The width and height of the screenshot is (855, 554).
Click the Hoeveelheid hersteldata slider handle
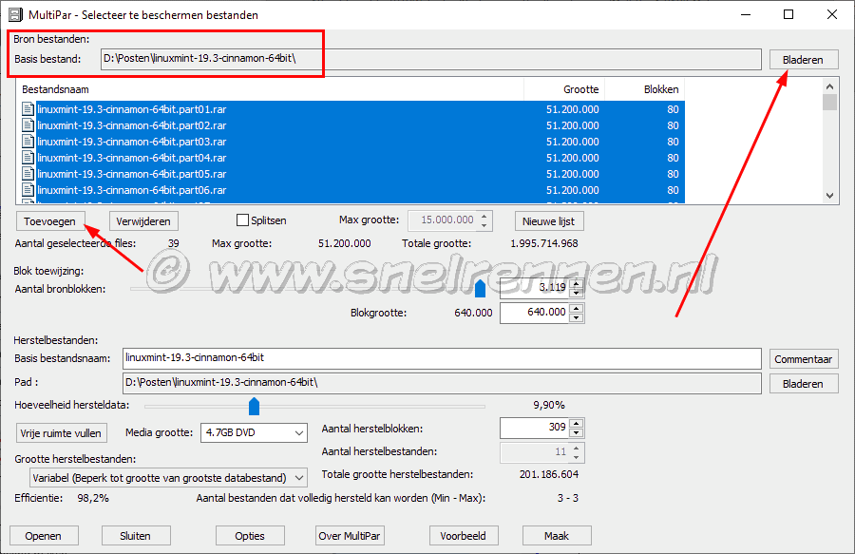(254, 406)
